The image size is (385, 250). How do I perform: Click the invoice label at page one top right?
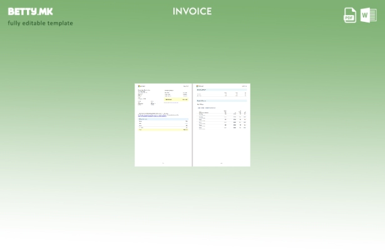(185, 86)
